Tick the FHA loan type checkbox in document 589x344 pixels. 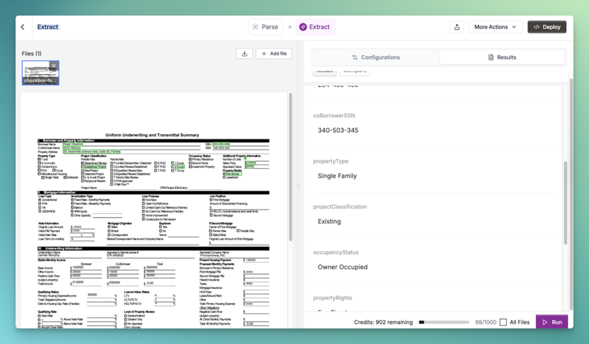40,204
